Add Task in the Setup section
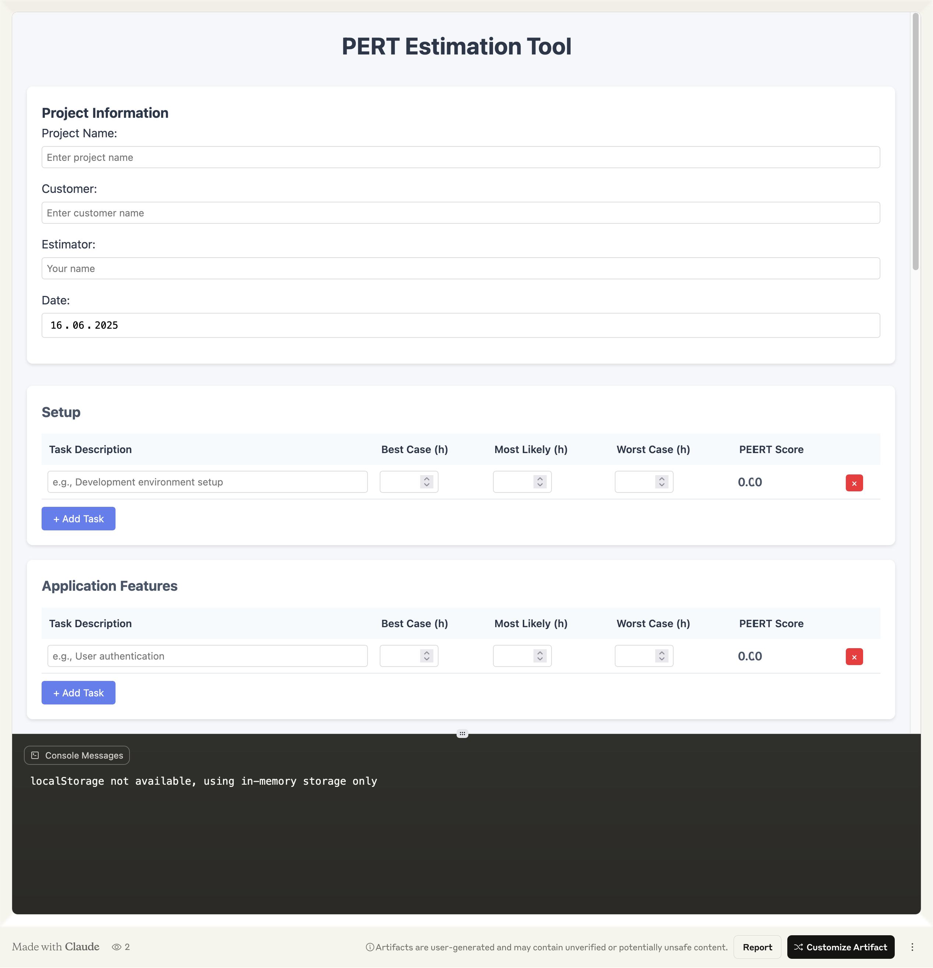Viewport: 933px width, 968px height. click(x=78, y=519)
